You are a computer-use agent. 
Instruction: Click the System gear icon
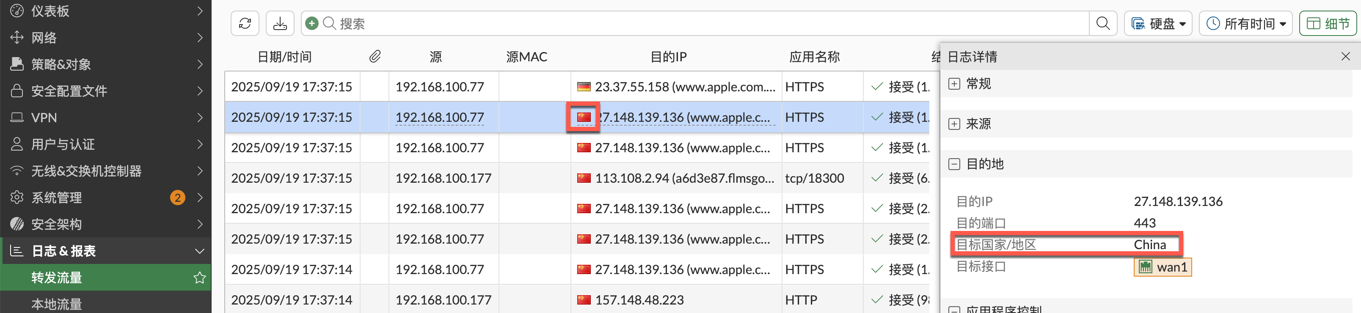point(17,198)
